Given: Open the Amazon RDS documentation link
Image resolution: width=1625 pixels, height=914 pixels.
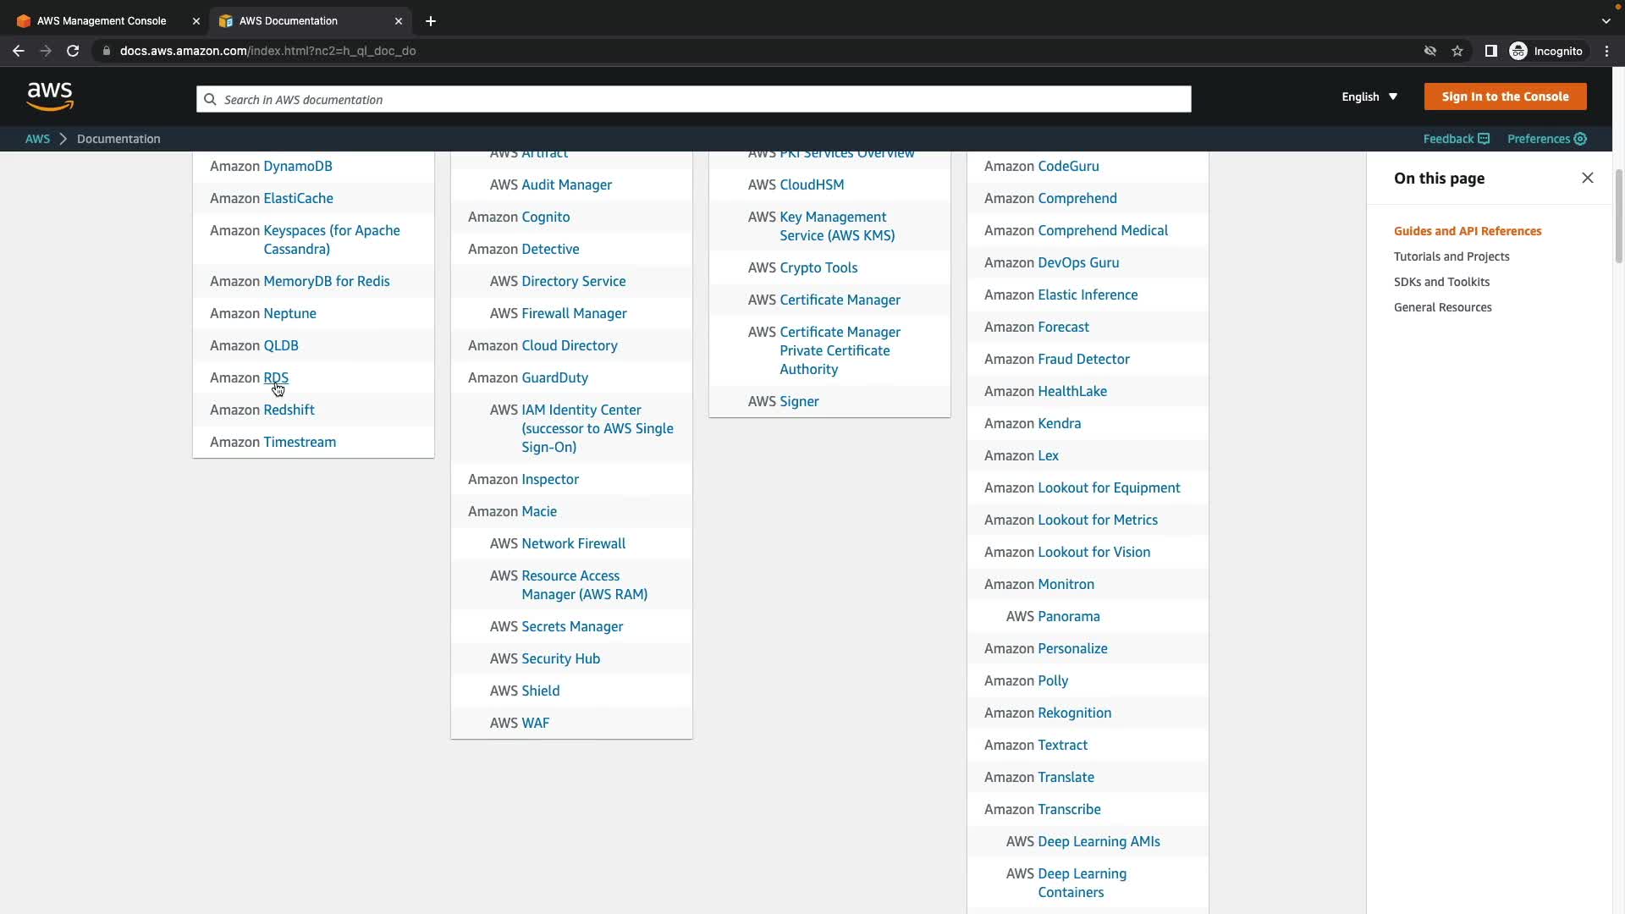Looking at the screenshot, I should click(276, 377).
